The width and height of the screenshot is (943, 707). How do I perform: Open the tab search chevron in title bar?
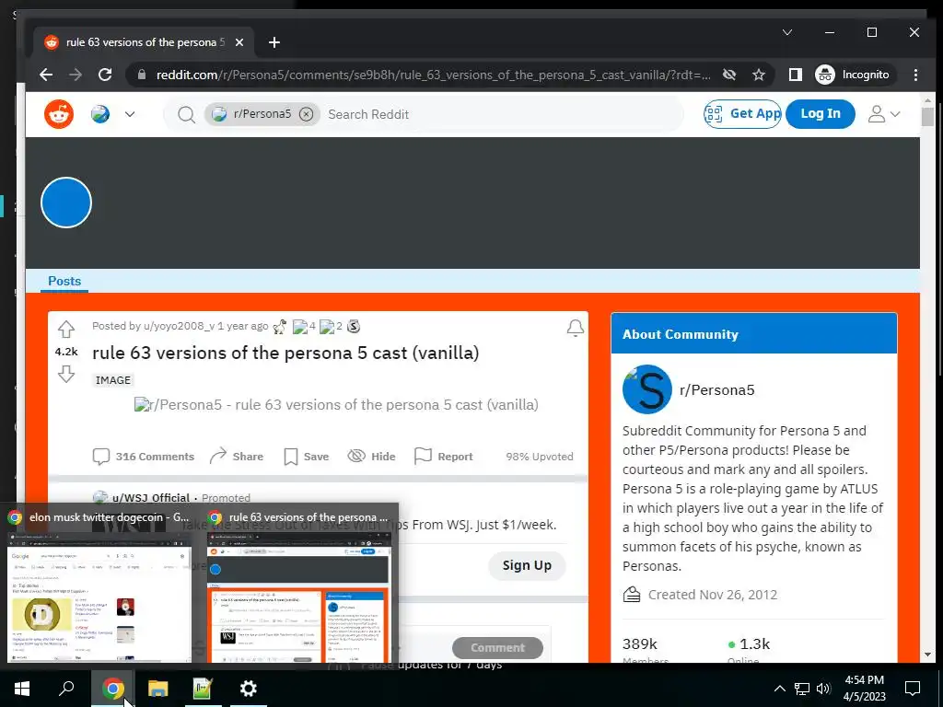[786, 32]
